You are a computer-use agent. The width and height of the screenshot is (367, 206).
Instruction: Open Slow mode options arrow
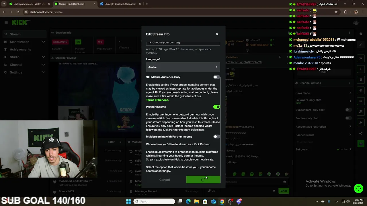coord(350,93)
